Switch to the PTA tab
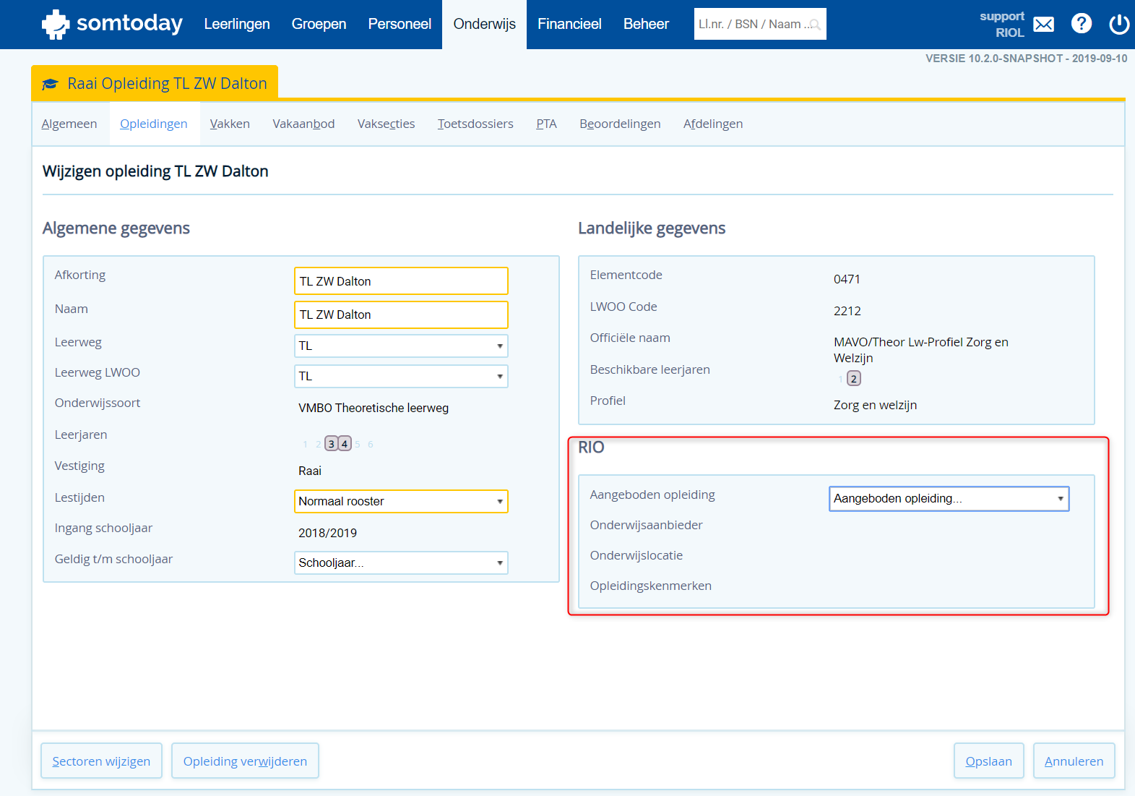 click(x=546, y=124)
